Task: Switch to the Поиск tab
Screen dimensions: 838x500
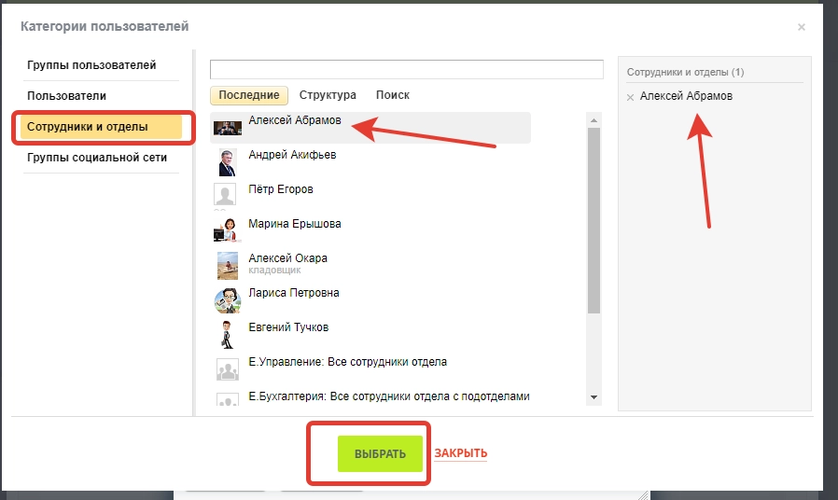Action: coord(392,95)
